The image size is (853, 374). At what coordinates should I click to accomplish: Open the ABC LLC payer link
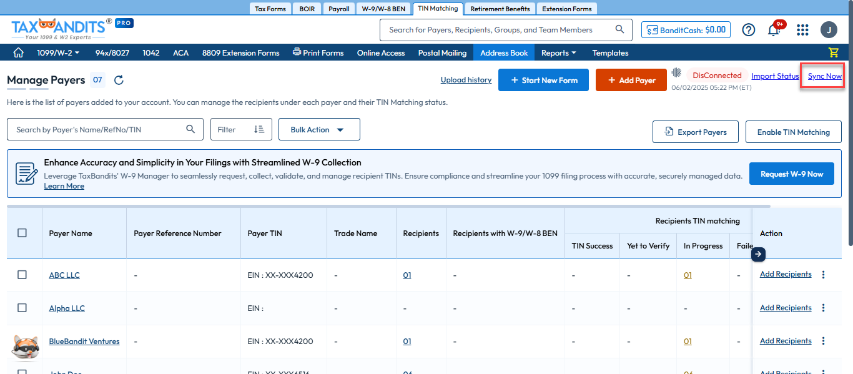click(x=64, y=275)
